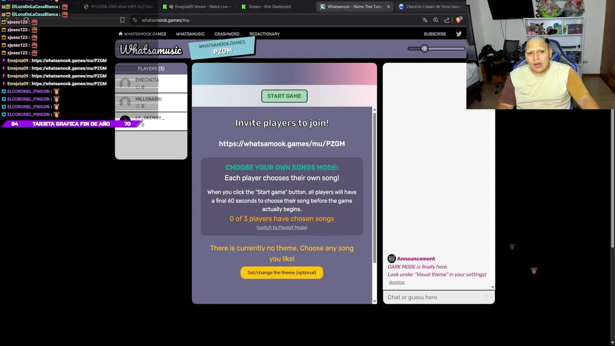Open the Brave Shields lion icon
Image resolution: width=615 pixels, height=346 pixels.
click(x=459, y=20)
